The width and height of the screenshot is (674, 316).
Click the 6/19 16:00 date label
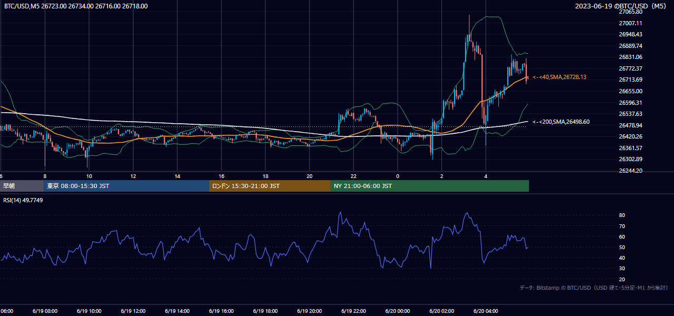(x=221, y=311)
